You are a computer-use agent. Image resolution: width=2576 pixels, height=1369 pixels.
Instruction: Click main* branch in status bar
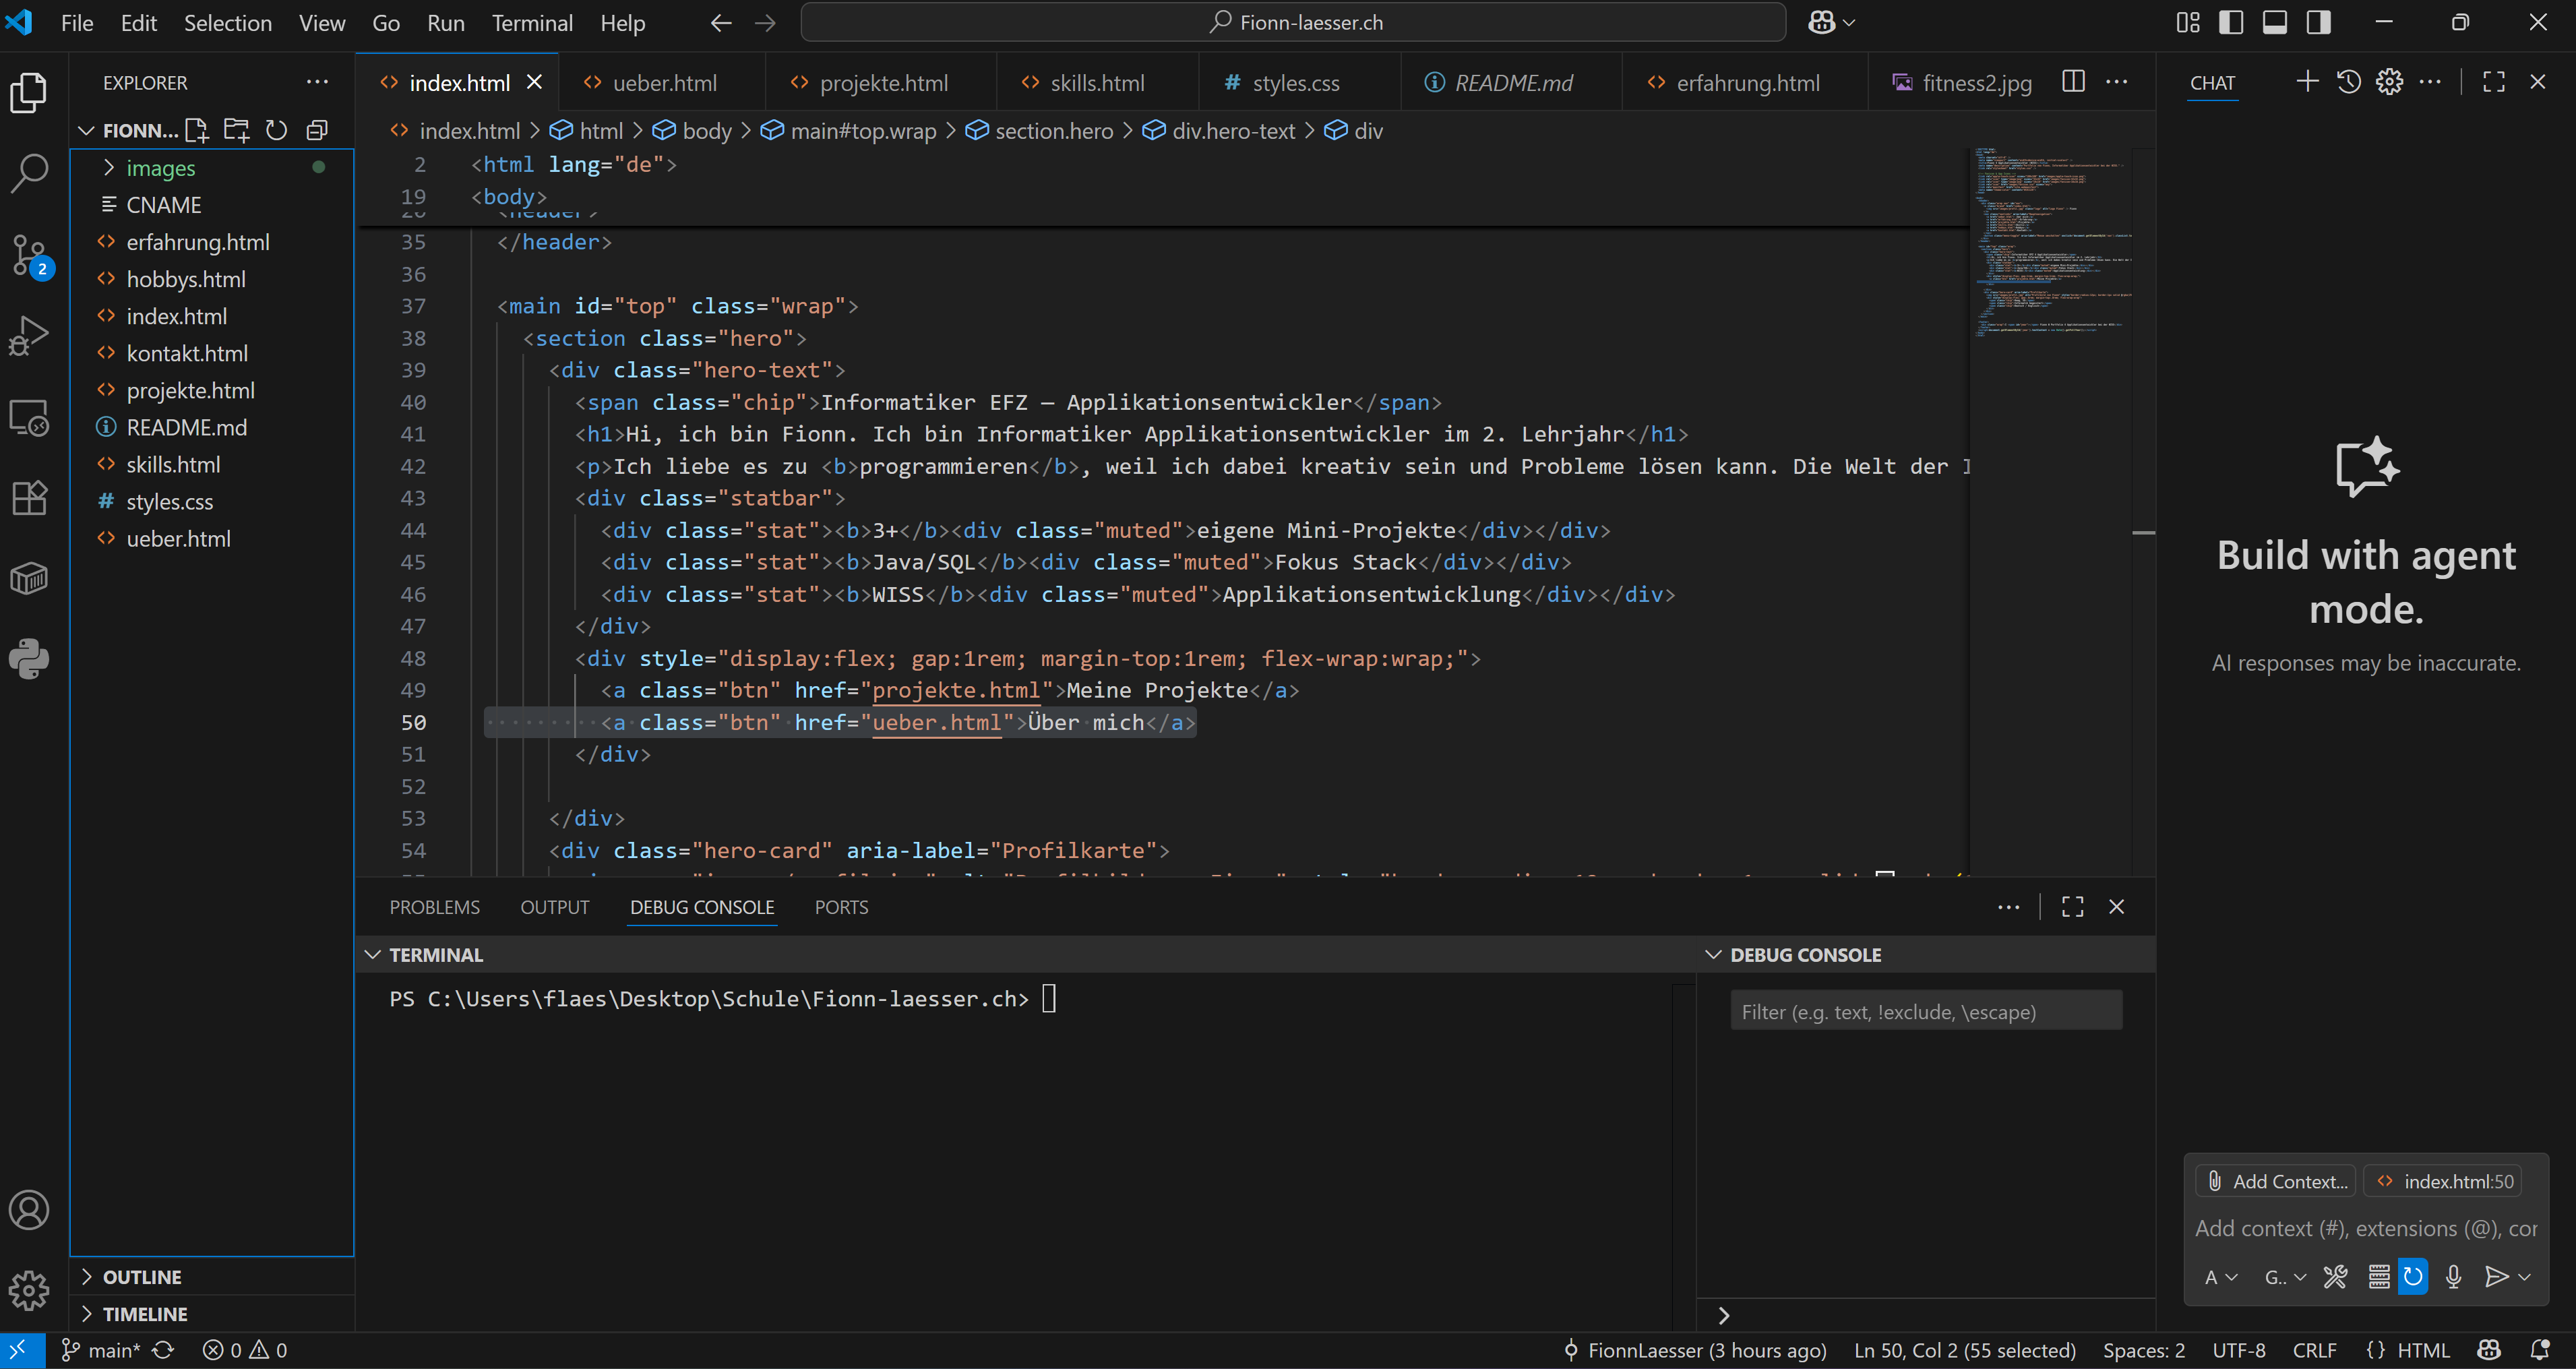point(101,1350)
